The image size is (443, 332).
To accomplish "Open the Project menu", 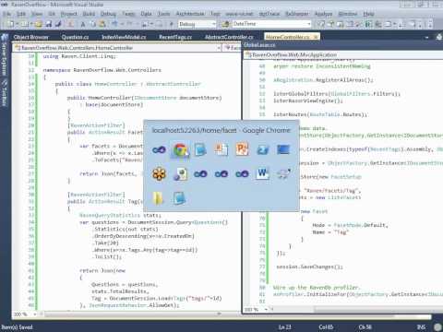I will pos(69,14).
